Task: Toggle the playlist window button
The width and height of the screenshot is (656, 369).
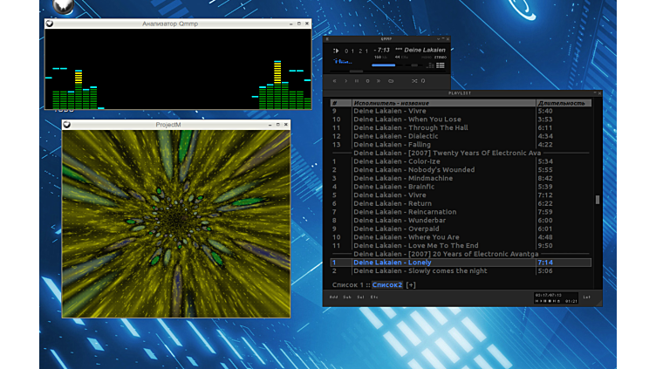Action: [441, 65]
